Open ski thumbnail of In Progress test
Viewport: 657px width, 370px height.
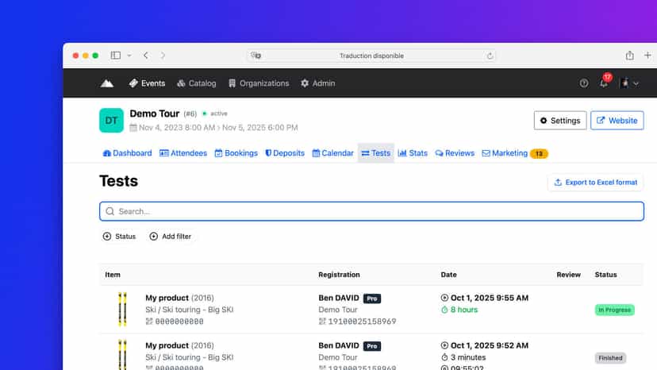tap(122, 309)
